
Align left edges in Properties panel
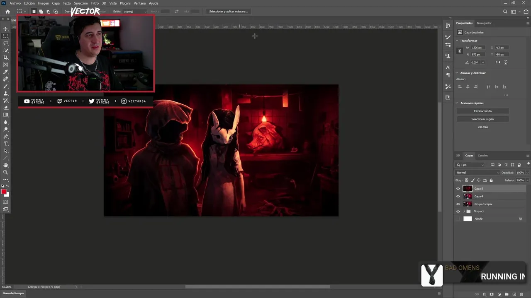coord(460,87)
